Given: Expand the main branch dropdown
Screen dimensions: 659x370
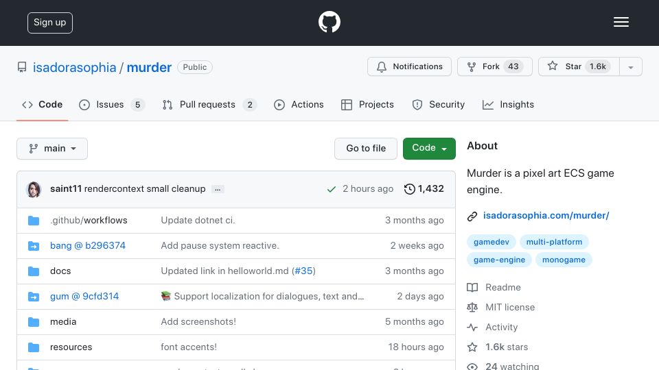Looking at the screenshot, I should coord(52,149).
